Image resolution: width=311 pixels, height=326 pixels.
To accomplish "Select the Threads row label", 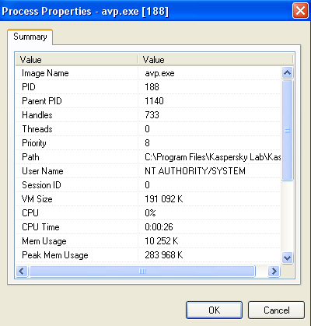I will tap(37, 129).
